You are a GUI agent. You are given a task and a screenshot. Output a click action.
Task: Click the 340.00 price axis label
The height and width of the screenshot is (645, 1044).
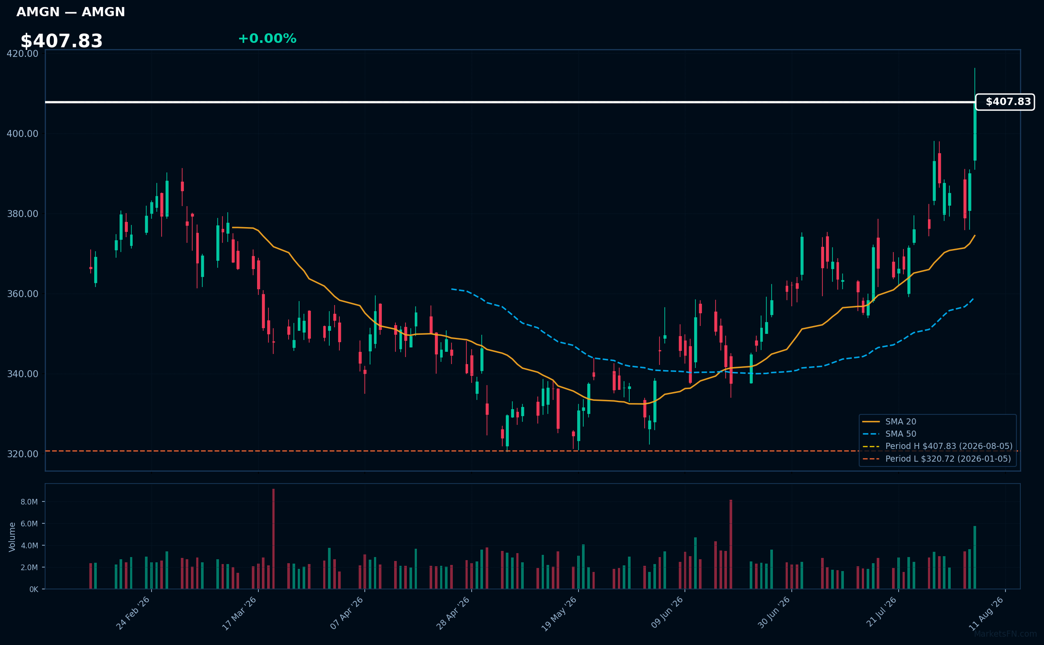22,374
